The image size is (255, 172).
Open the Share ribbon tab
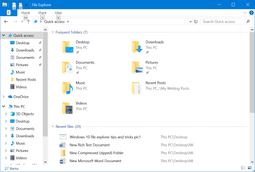(42, 13)
